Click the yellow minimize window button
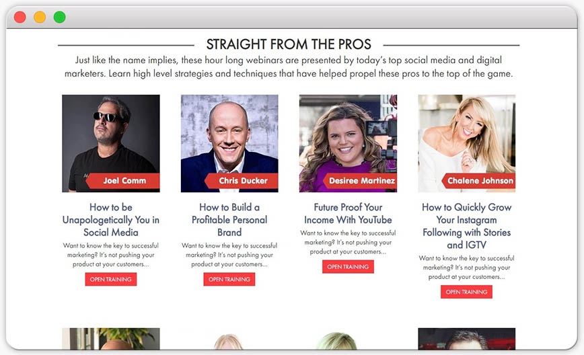 point(40,17)
